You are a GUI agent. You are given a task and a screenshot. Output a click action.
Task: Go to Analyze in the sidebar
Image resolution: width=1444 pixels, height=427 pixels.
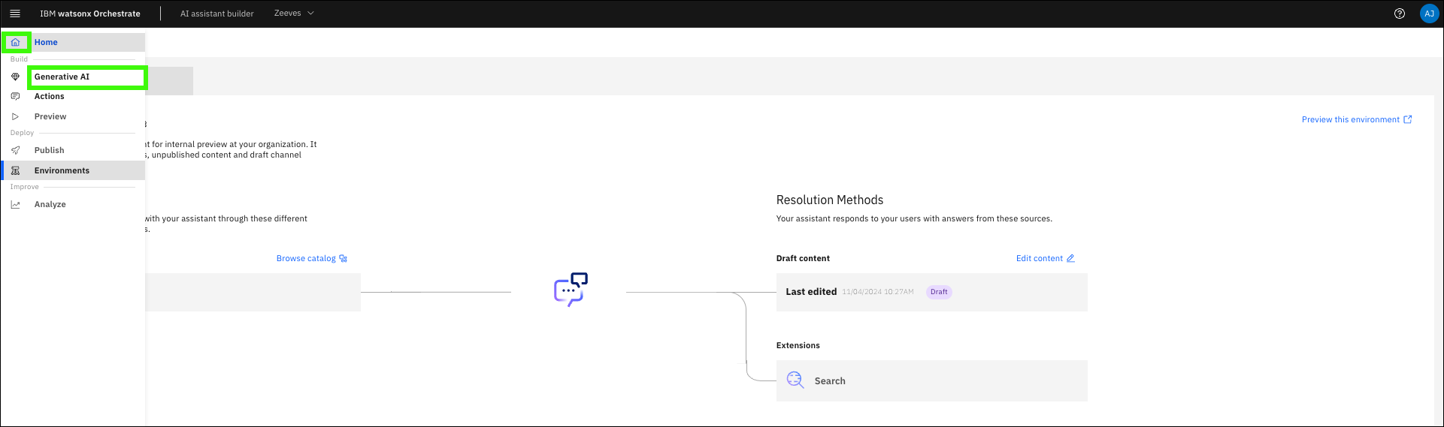click(50, 204)
